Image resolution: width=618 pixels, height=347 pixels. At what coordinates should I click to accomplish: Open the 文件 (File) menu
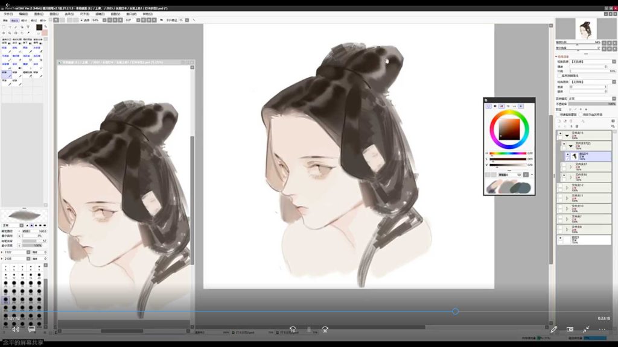click(x=8, y=13)
